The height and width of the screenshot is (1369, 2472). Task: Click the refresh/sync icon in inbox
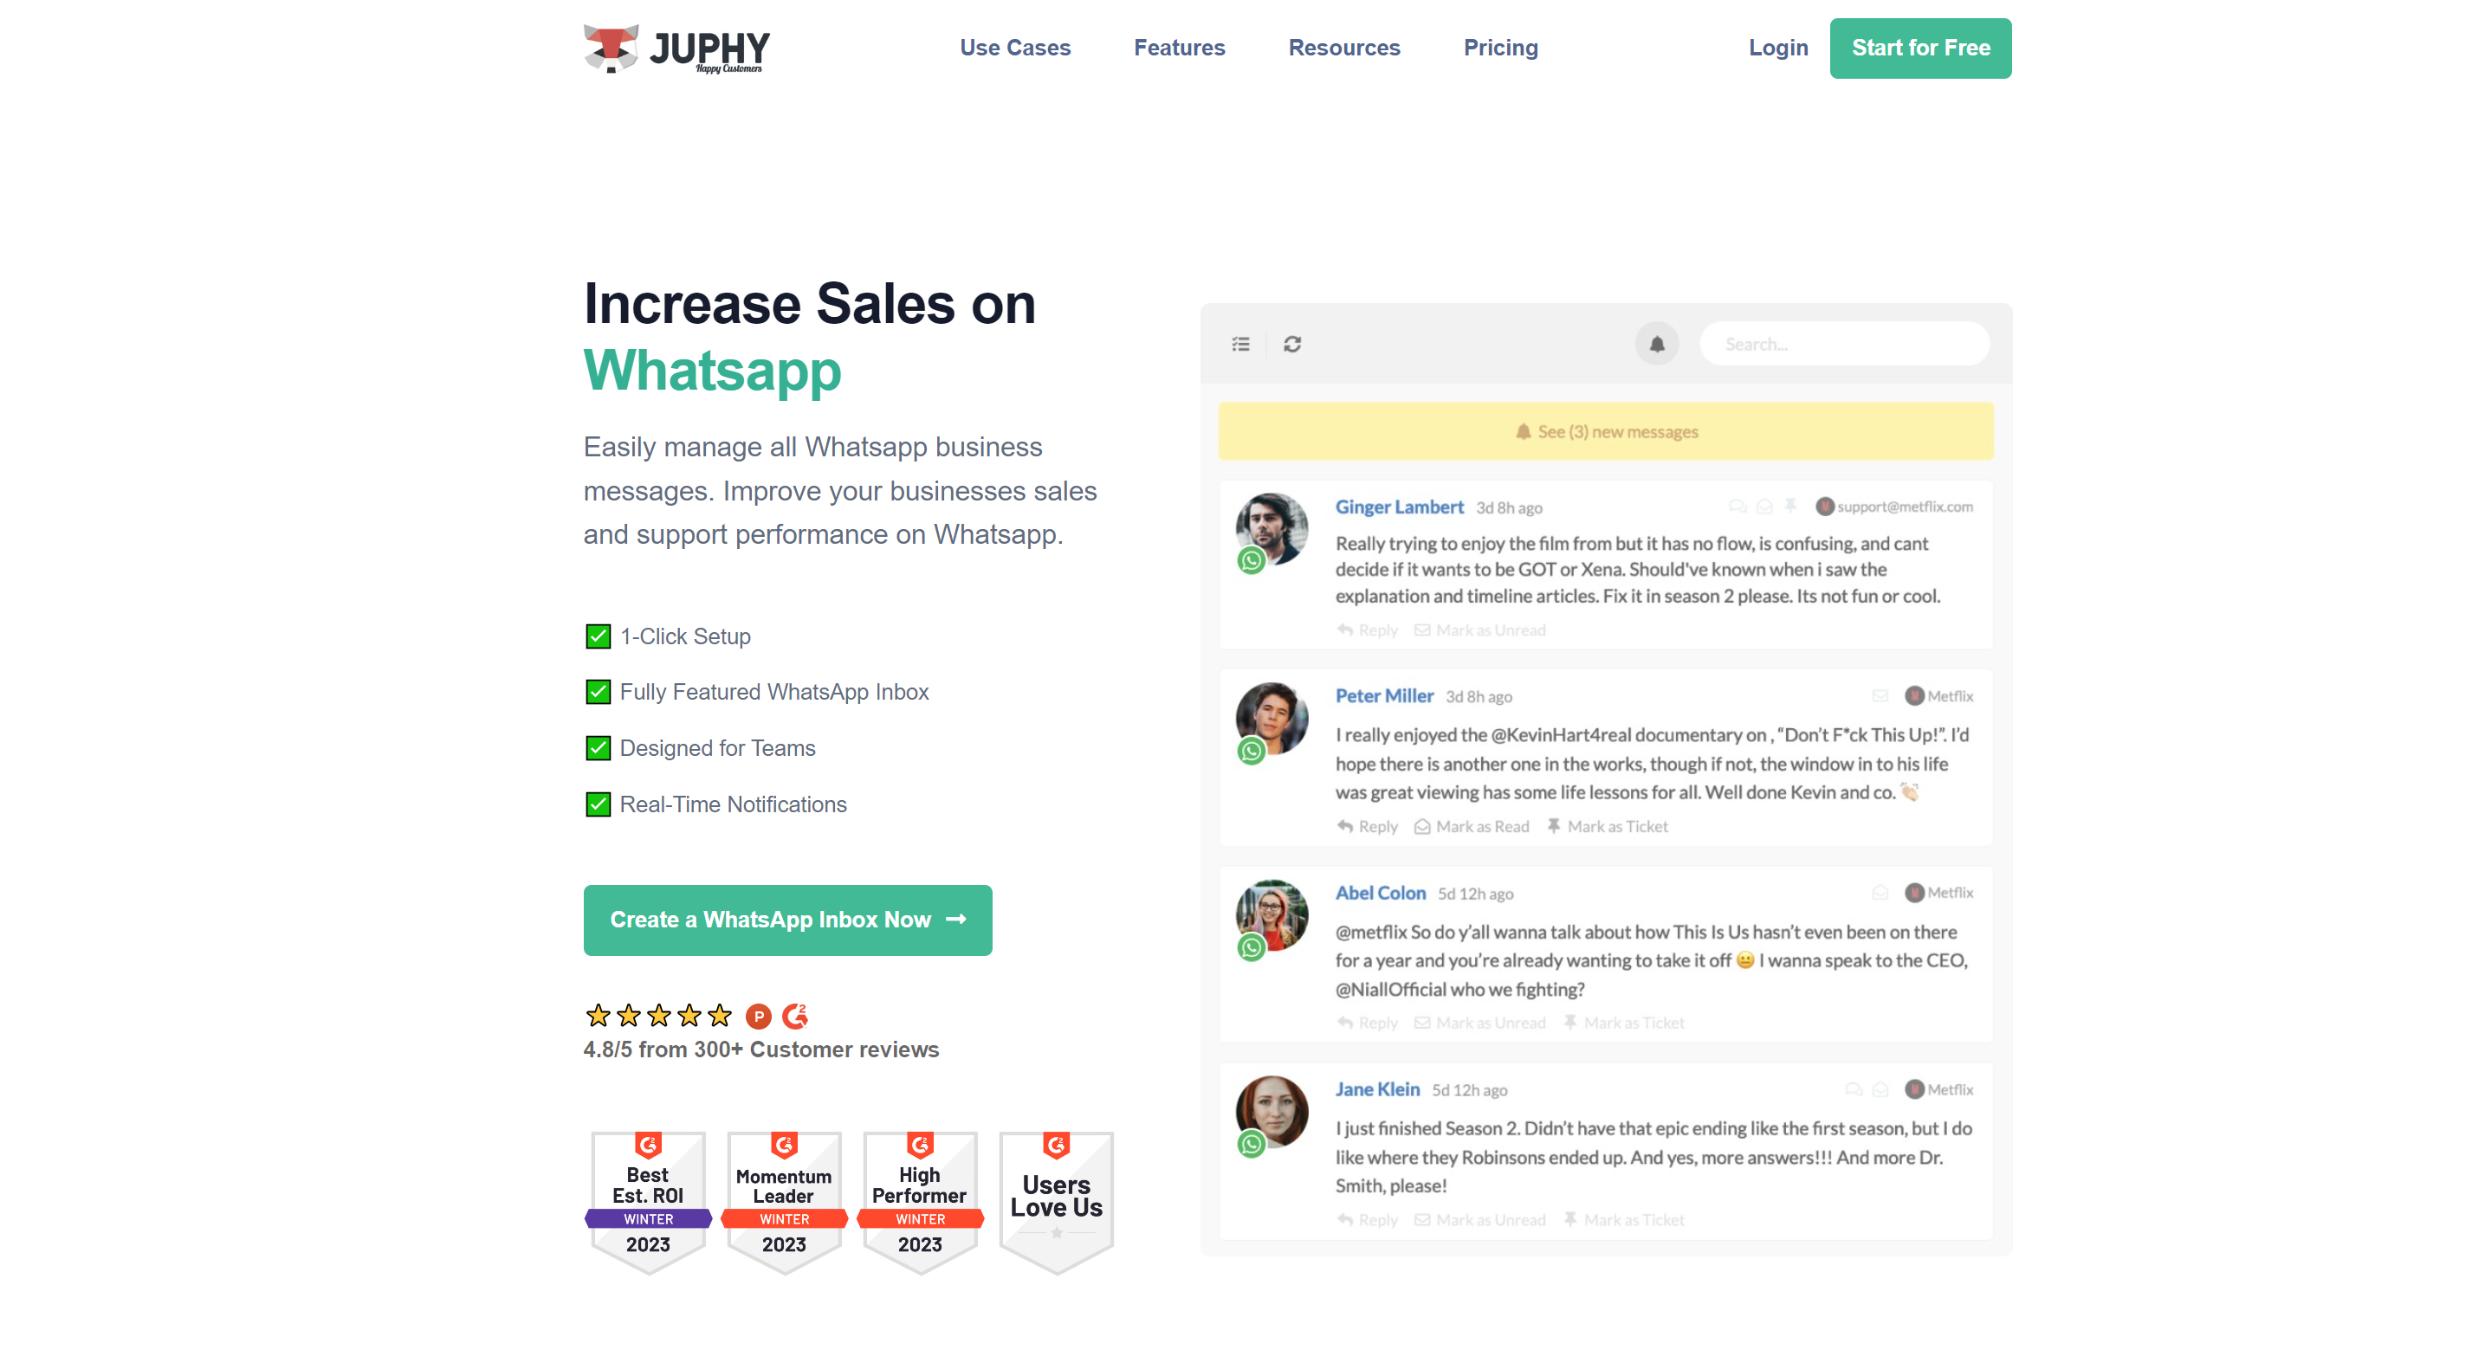[x=1293, y=342]
